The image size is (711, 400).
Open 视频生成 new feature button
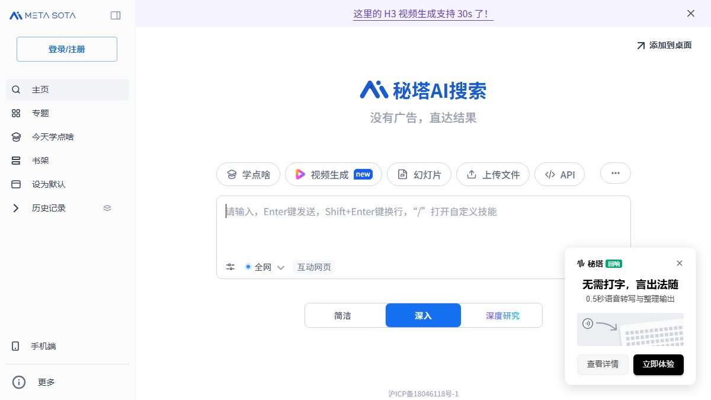click(x=334, y=174)
